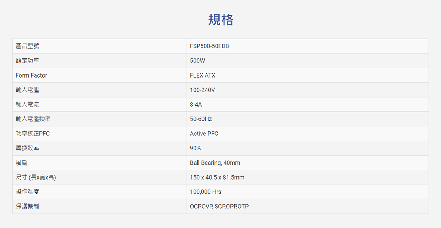Select the Active PFC value

pos(204,134)
